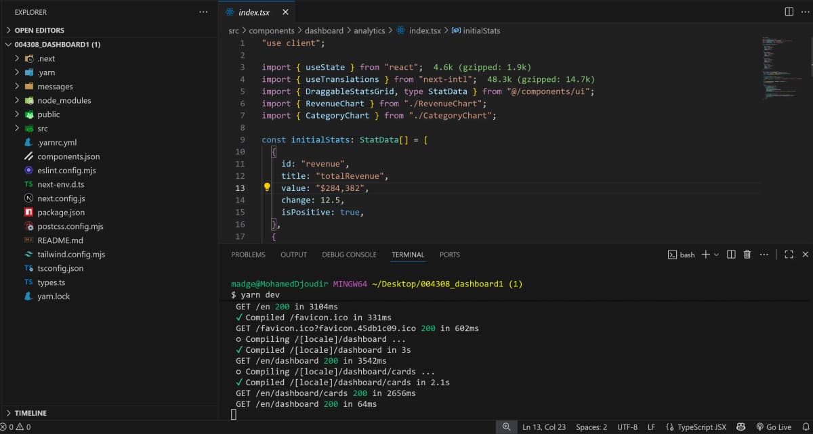
Task: Switch to DEBUG CONSOLE tab
Action: coord(349,255)
